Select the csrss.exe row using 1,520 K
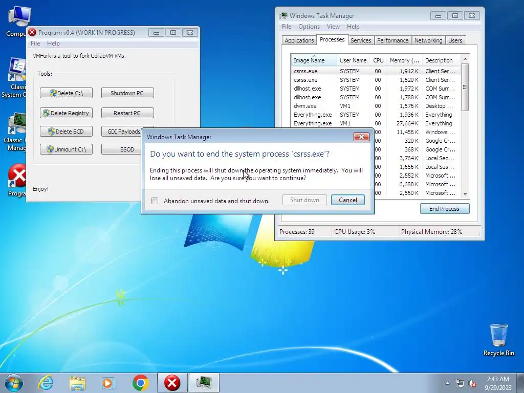This screenshot has height=393, width=524. [x=376, y=80]
